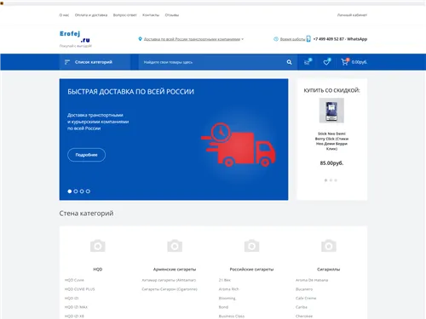The height and width of the screenshot is (319, 426).
Task: Select second dot in discount carousel
Action: [331, 180]
